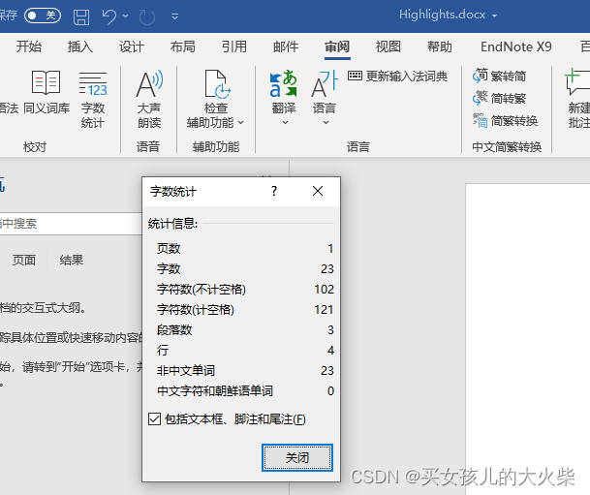Click the Redo icon

[146, 16]
